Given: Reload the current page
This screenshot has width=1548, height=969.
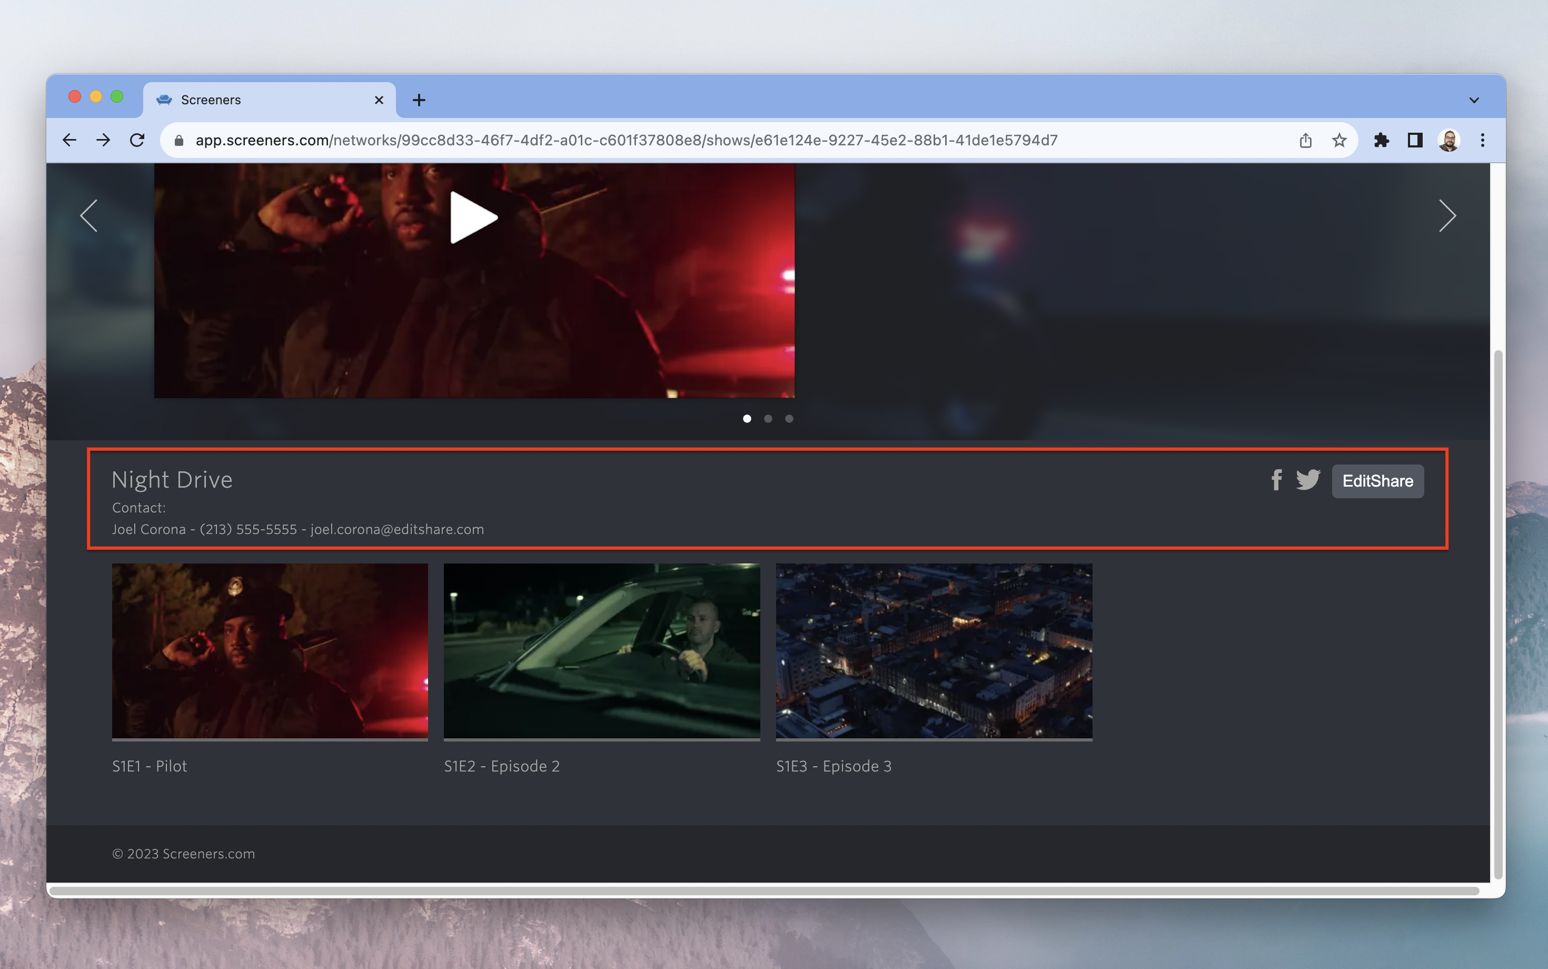Looking at the screenshot, I should (x=137, y=140).
